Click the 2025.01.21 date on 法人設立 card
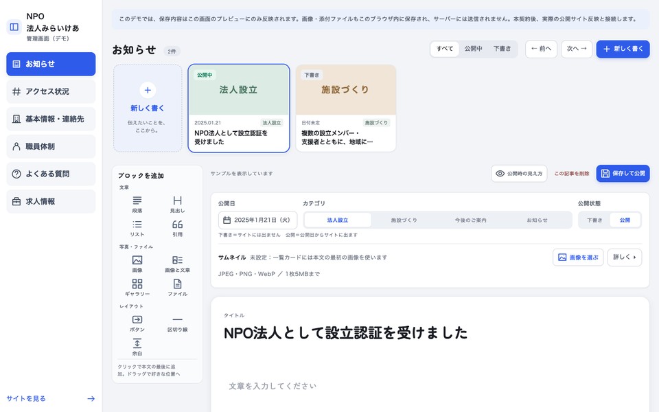 [207, 123]
